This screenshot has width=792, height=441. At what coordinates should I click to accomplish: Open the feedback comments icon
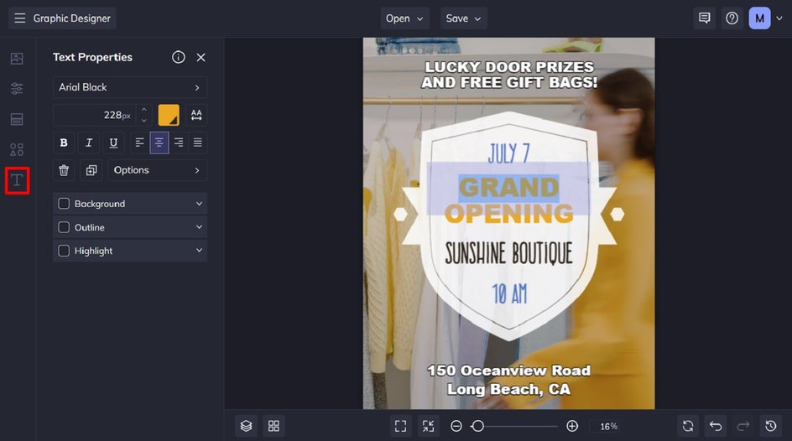704,18
